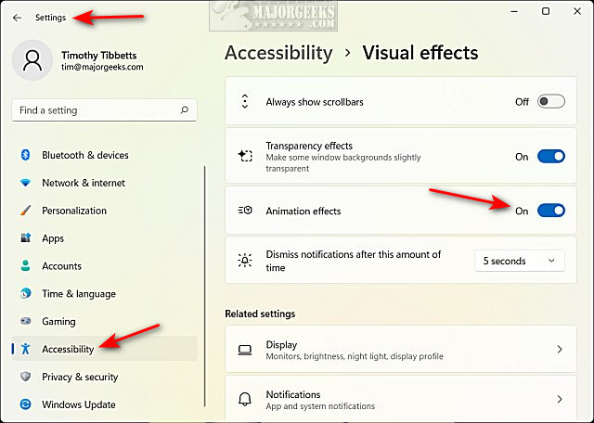
Task: Open the dismiss notifications time dropdown
Action: point(519,261)
